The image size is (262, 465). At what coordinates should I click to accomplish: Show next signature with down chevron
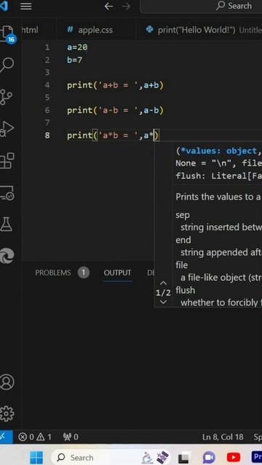[x=163, y=302]
